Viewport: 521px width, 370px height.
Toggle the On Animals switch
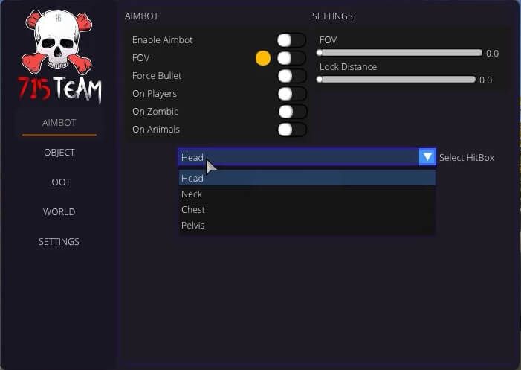[291, 130]
